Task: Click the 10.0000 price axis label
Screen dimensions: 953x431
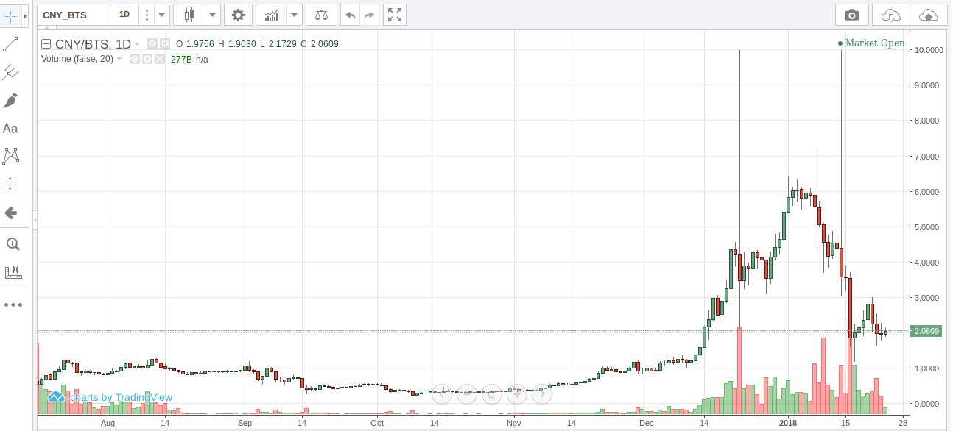Action: [929, 50]
